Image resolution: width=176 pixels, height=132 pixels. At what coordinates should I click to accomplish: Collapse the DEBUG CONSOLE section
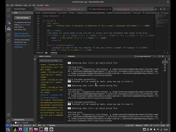click(x=45, y=56)
